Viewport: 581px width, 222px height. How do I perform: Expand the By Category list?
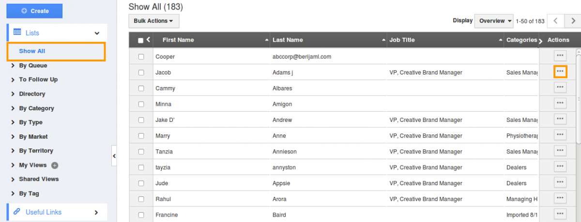coord(36,108)
